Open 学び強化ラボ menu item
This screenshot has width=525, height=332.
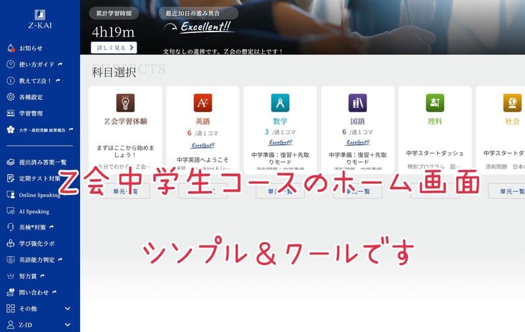pos(37,243)
